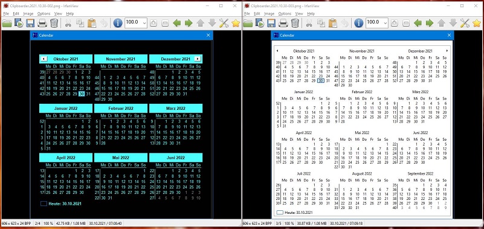
Task: Open Edit menu in left IrfanView window
Action: (x=16, y=13)
